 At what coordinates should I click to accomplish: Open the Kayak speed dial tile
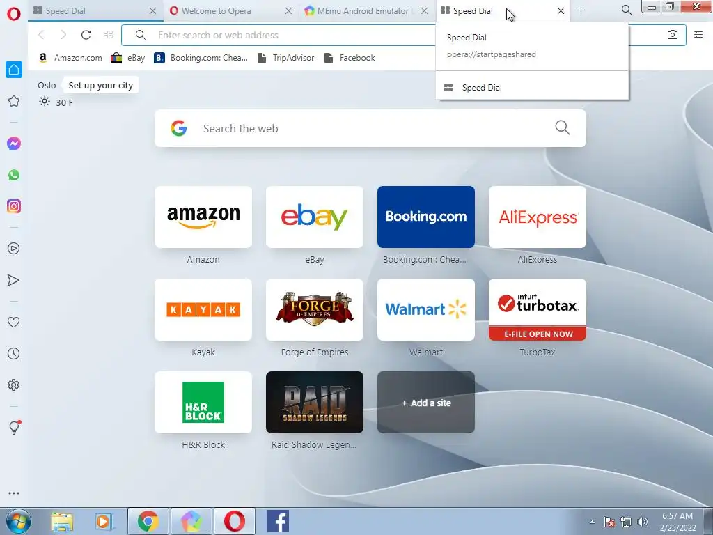click(203, 310)
